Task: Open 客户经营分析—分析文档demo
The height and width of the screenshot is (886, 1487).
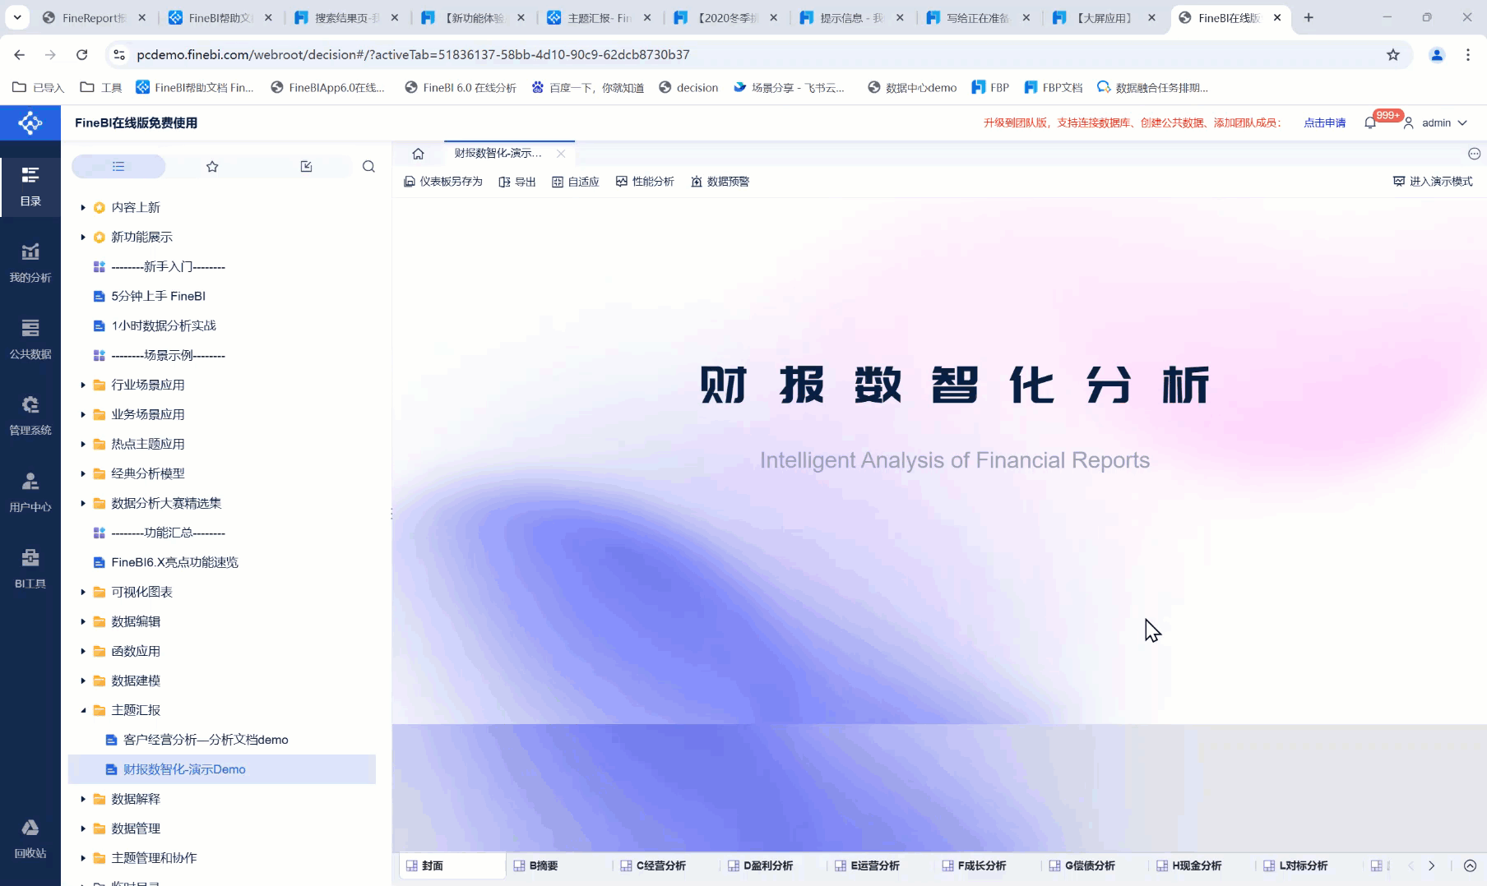Action: 206,741
